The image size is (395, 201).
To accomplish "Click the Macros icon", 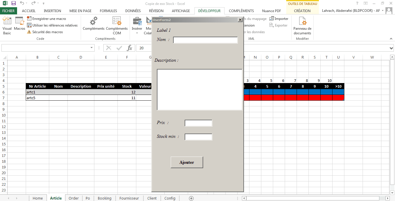I will point(19,24).
